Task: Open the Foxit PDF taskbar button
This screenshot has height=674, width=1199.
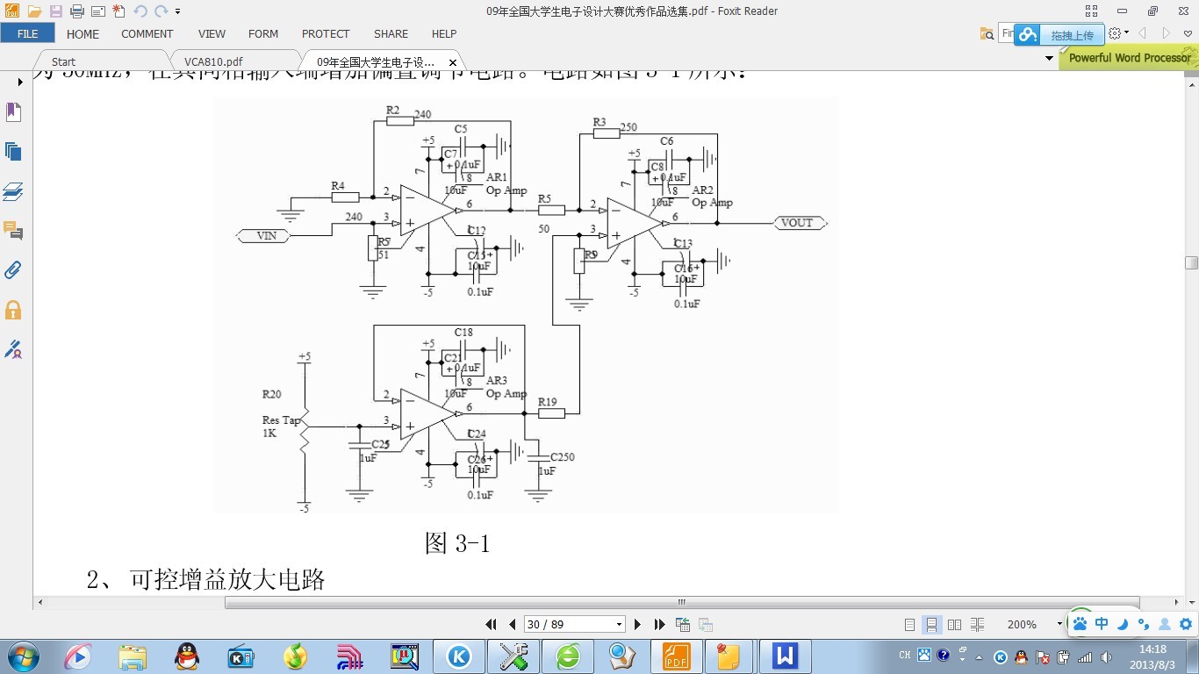Action: click(675, 656)
